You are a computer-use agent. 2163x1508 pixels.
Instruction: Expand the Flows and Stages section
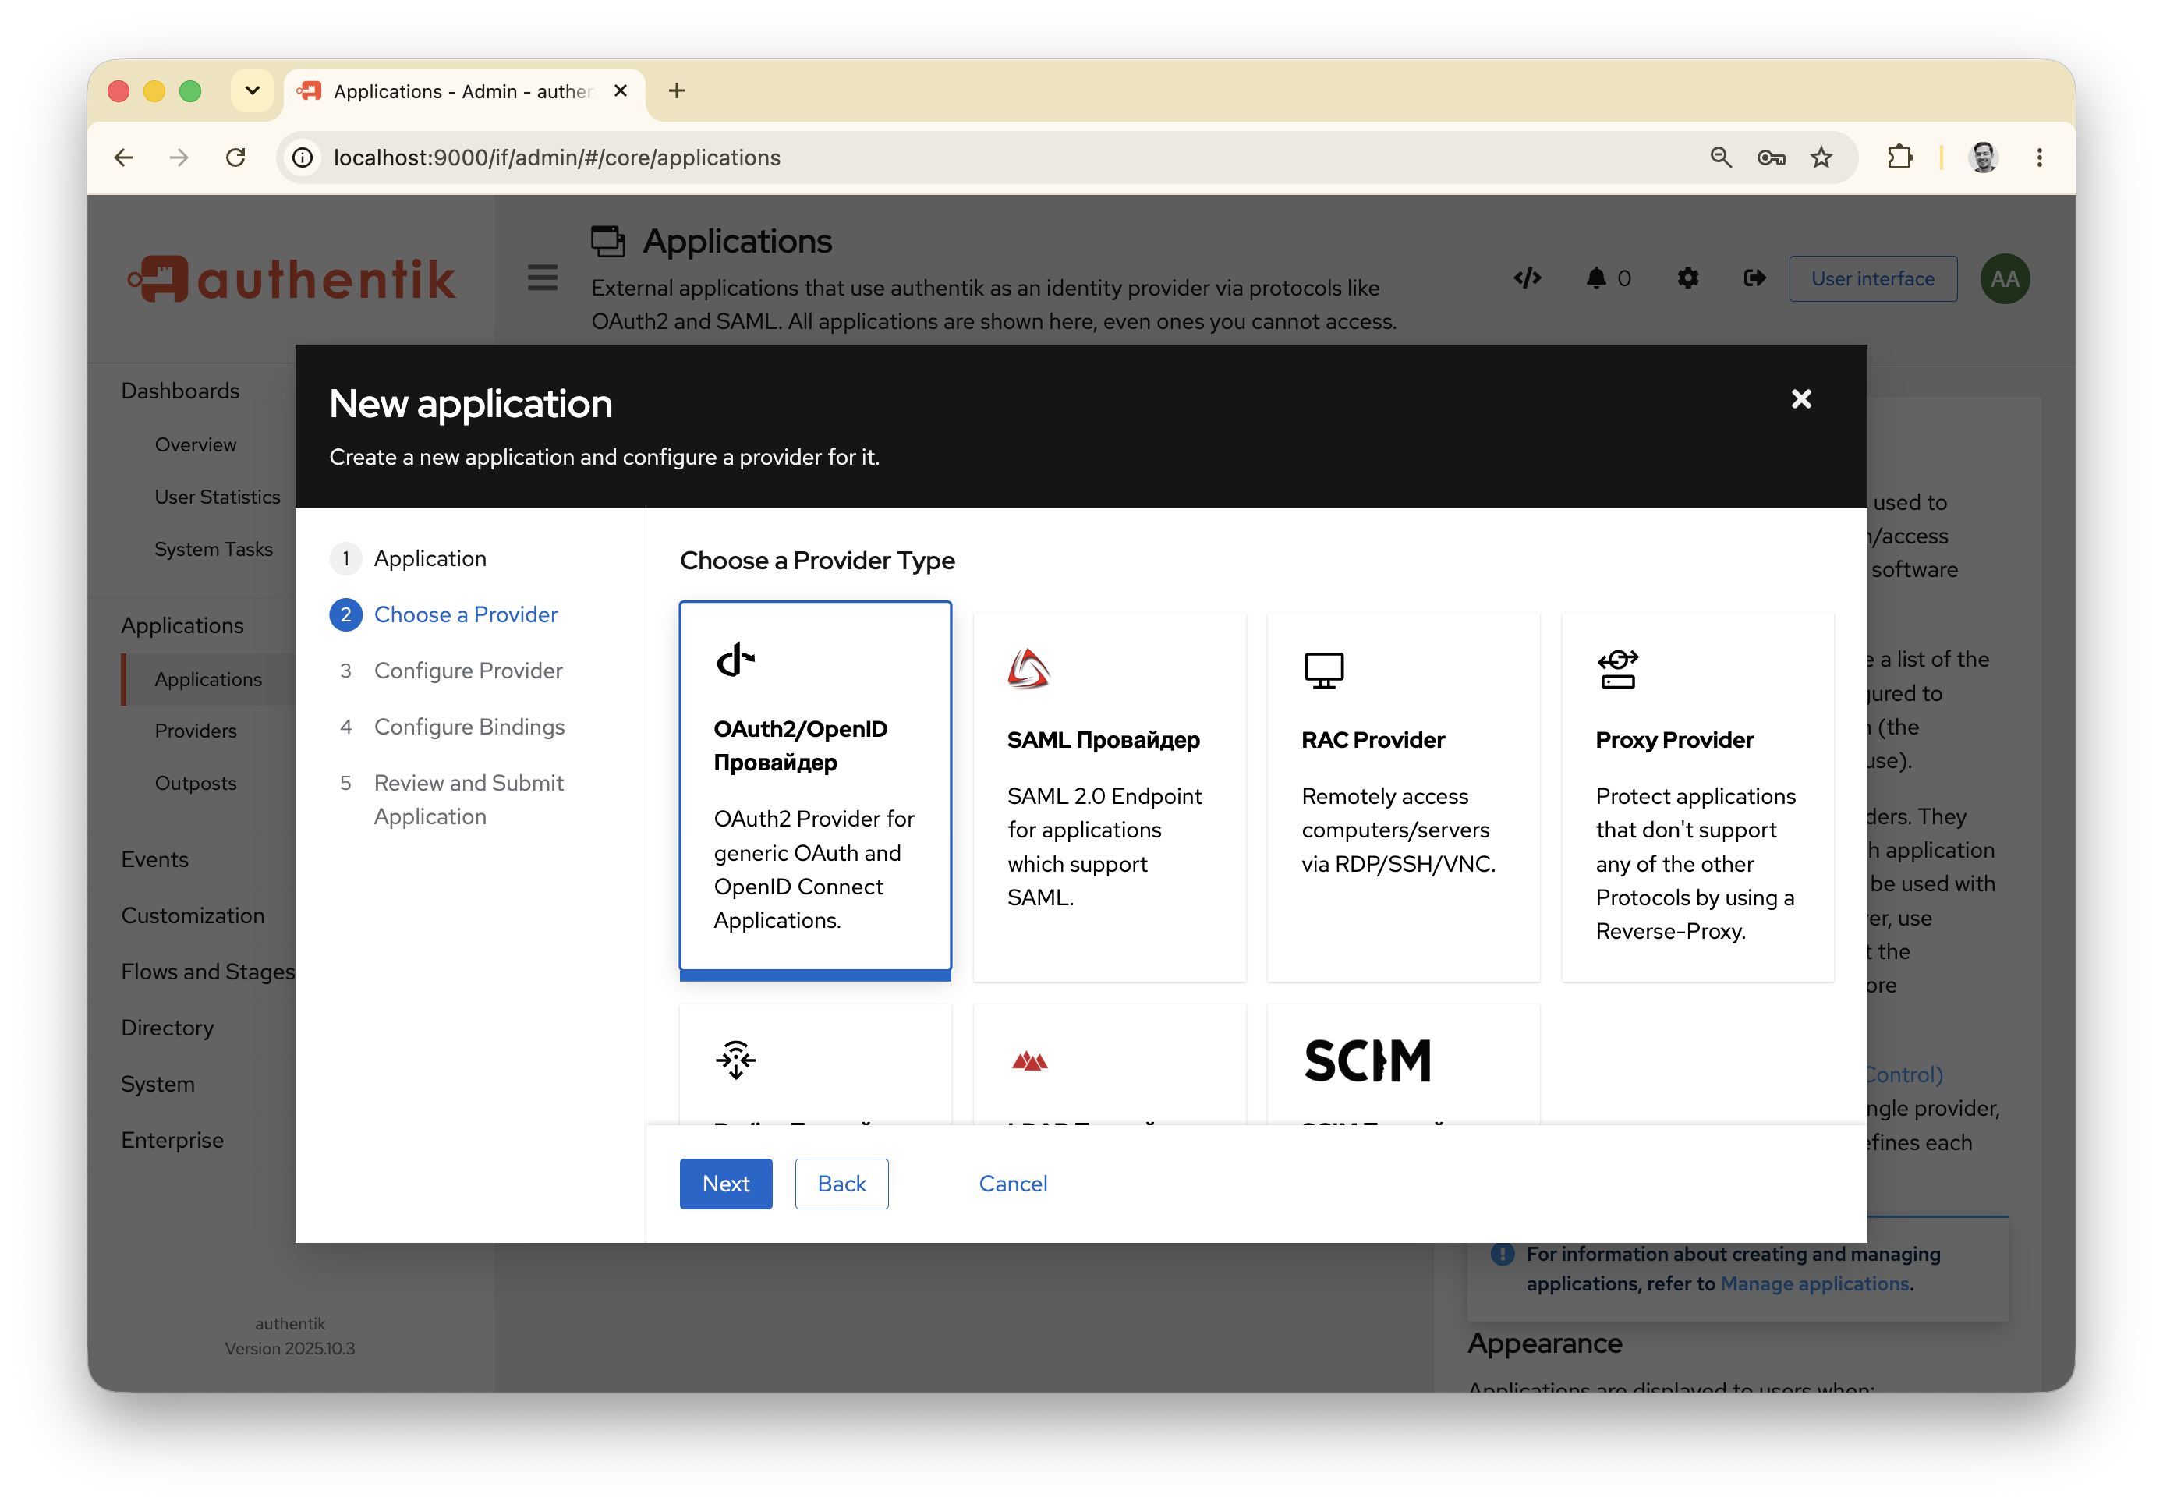click(x=207, y=971)
